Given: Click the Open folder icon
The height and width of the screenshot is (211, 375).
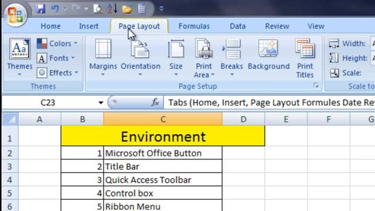Looking at the screenshot, I should [x=127, y=9].
